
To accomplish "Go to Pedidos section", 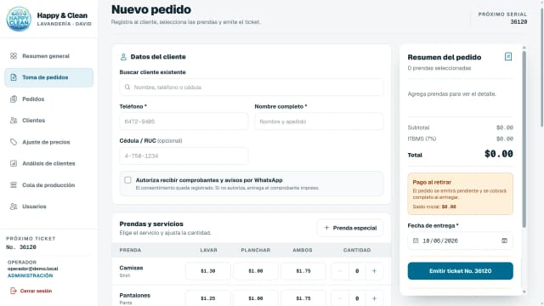I will click(49, 99).
